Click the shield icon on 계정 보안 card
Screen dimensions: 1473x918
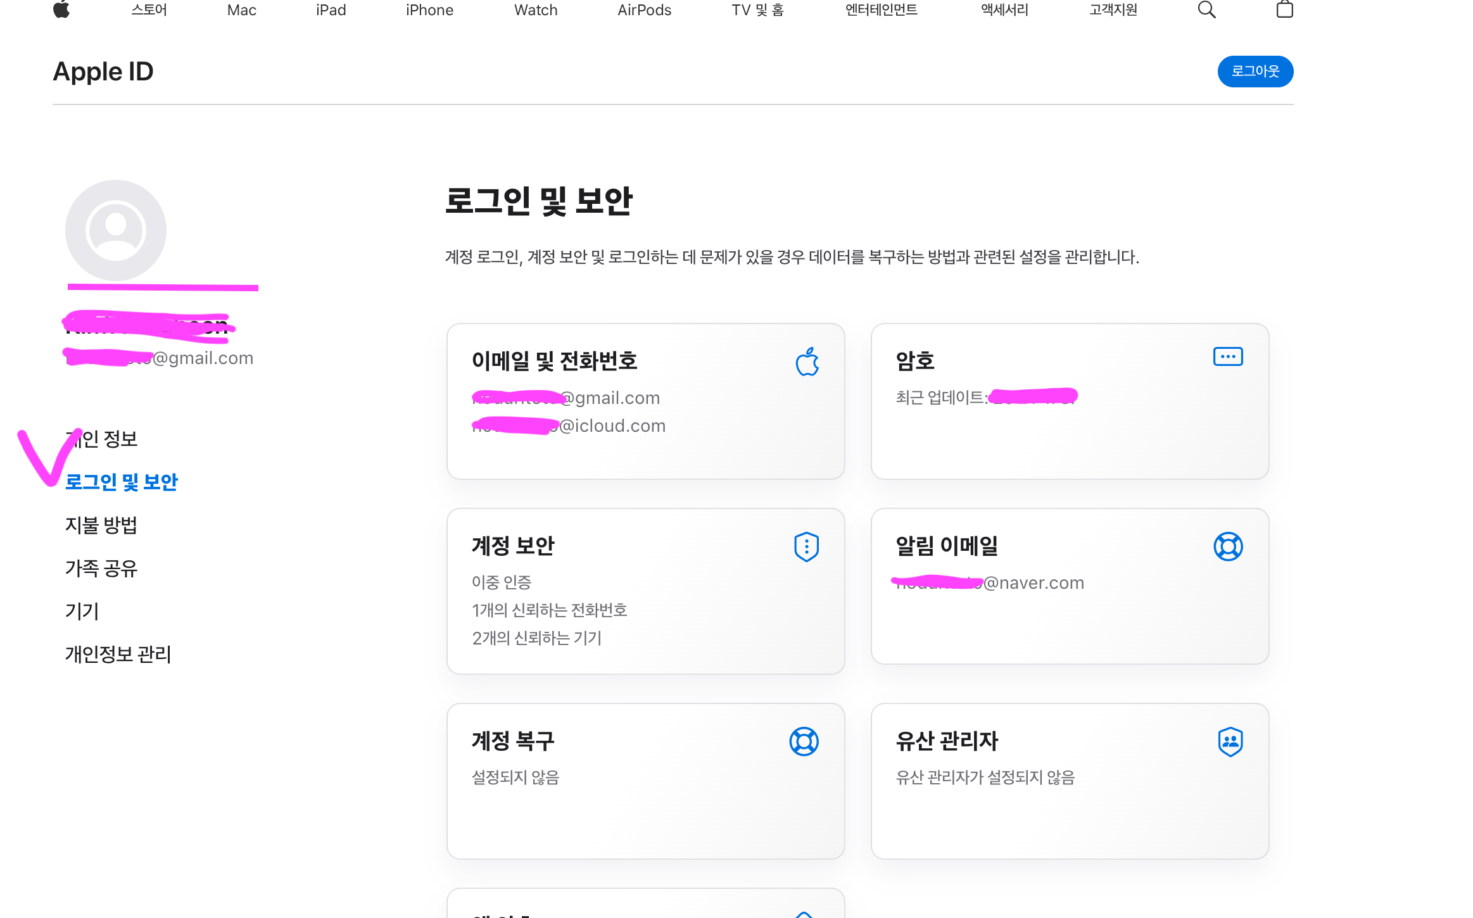click(x=806, y=546)
